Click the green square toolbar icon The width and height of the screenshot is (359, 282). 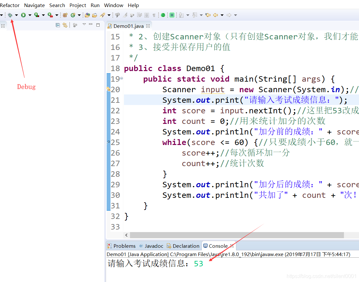click(x=172, y=15)
